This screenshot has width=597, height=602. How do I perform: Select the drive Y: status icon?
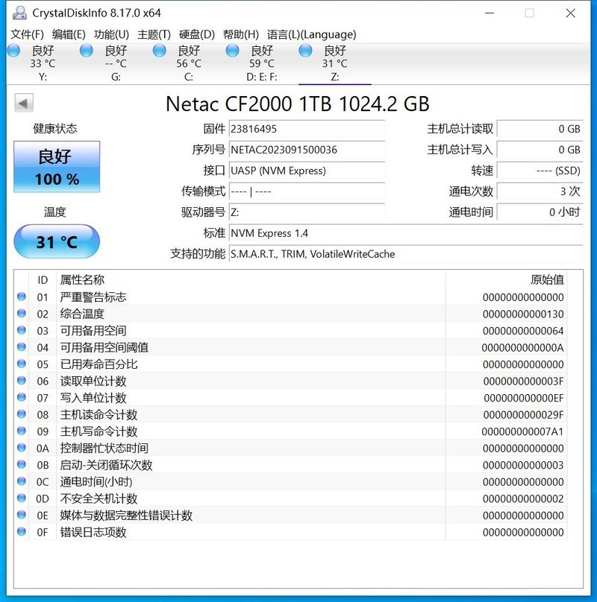12,51
